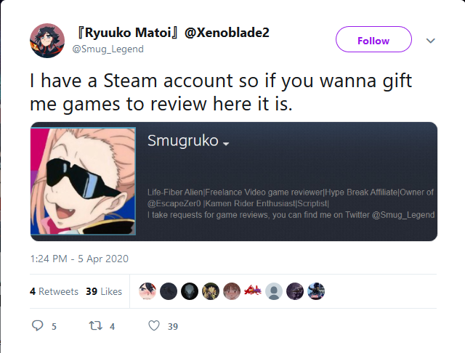
Task: Click the last liker avatar on the right
Action: click(x=316, y=291)
